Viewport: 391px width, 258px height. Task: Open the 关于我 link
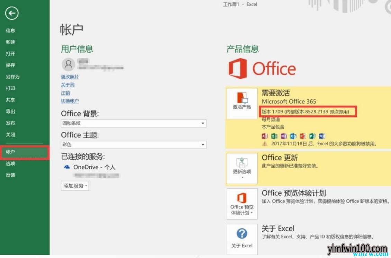[x=67, y=85]
